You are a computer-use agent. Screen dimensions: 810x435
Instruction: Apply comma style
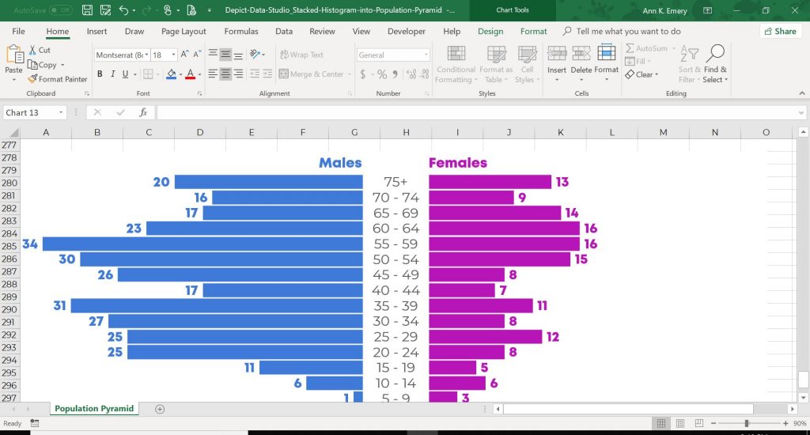coord(395,74)
